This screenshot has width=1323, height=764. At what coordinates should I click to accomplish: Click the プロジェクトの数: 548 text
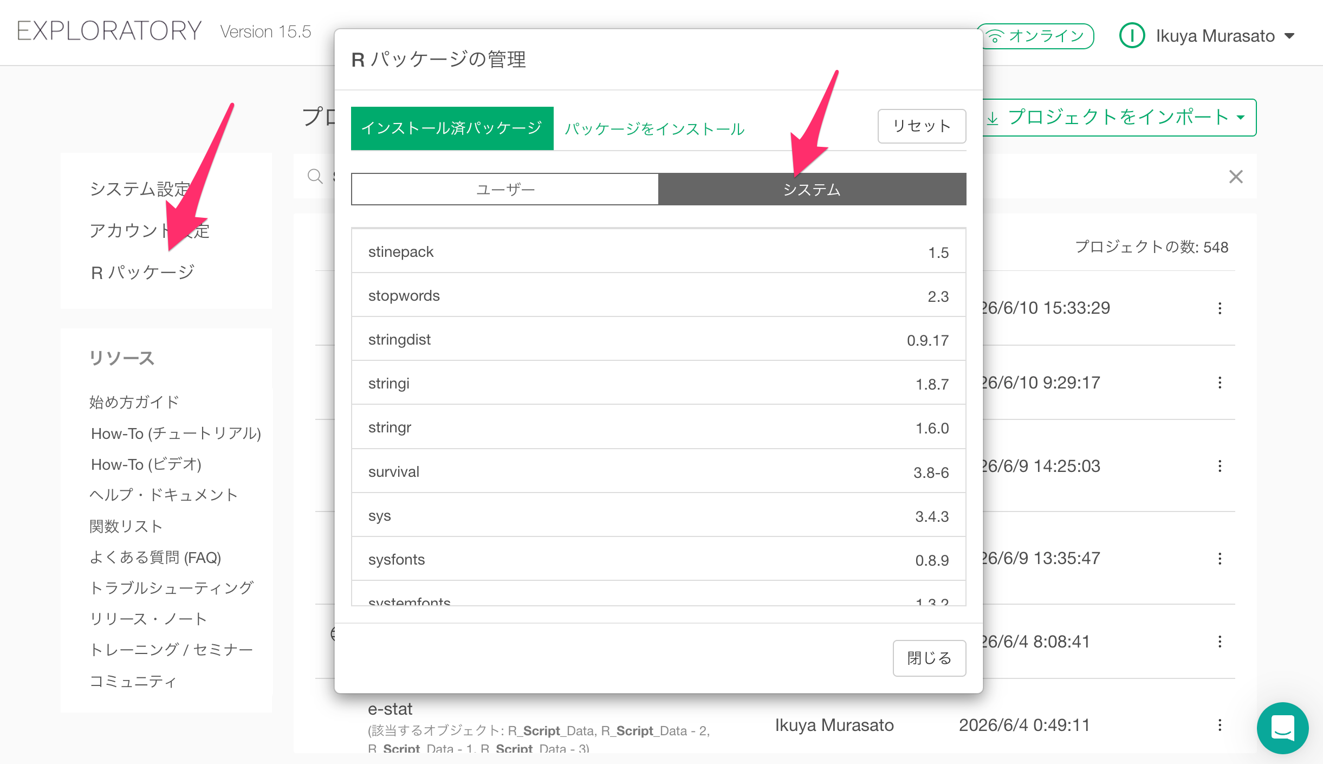[x=1151, y=247]
